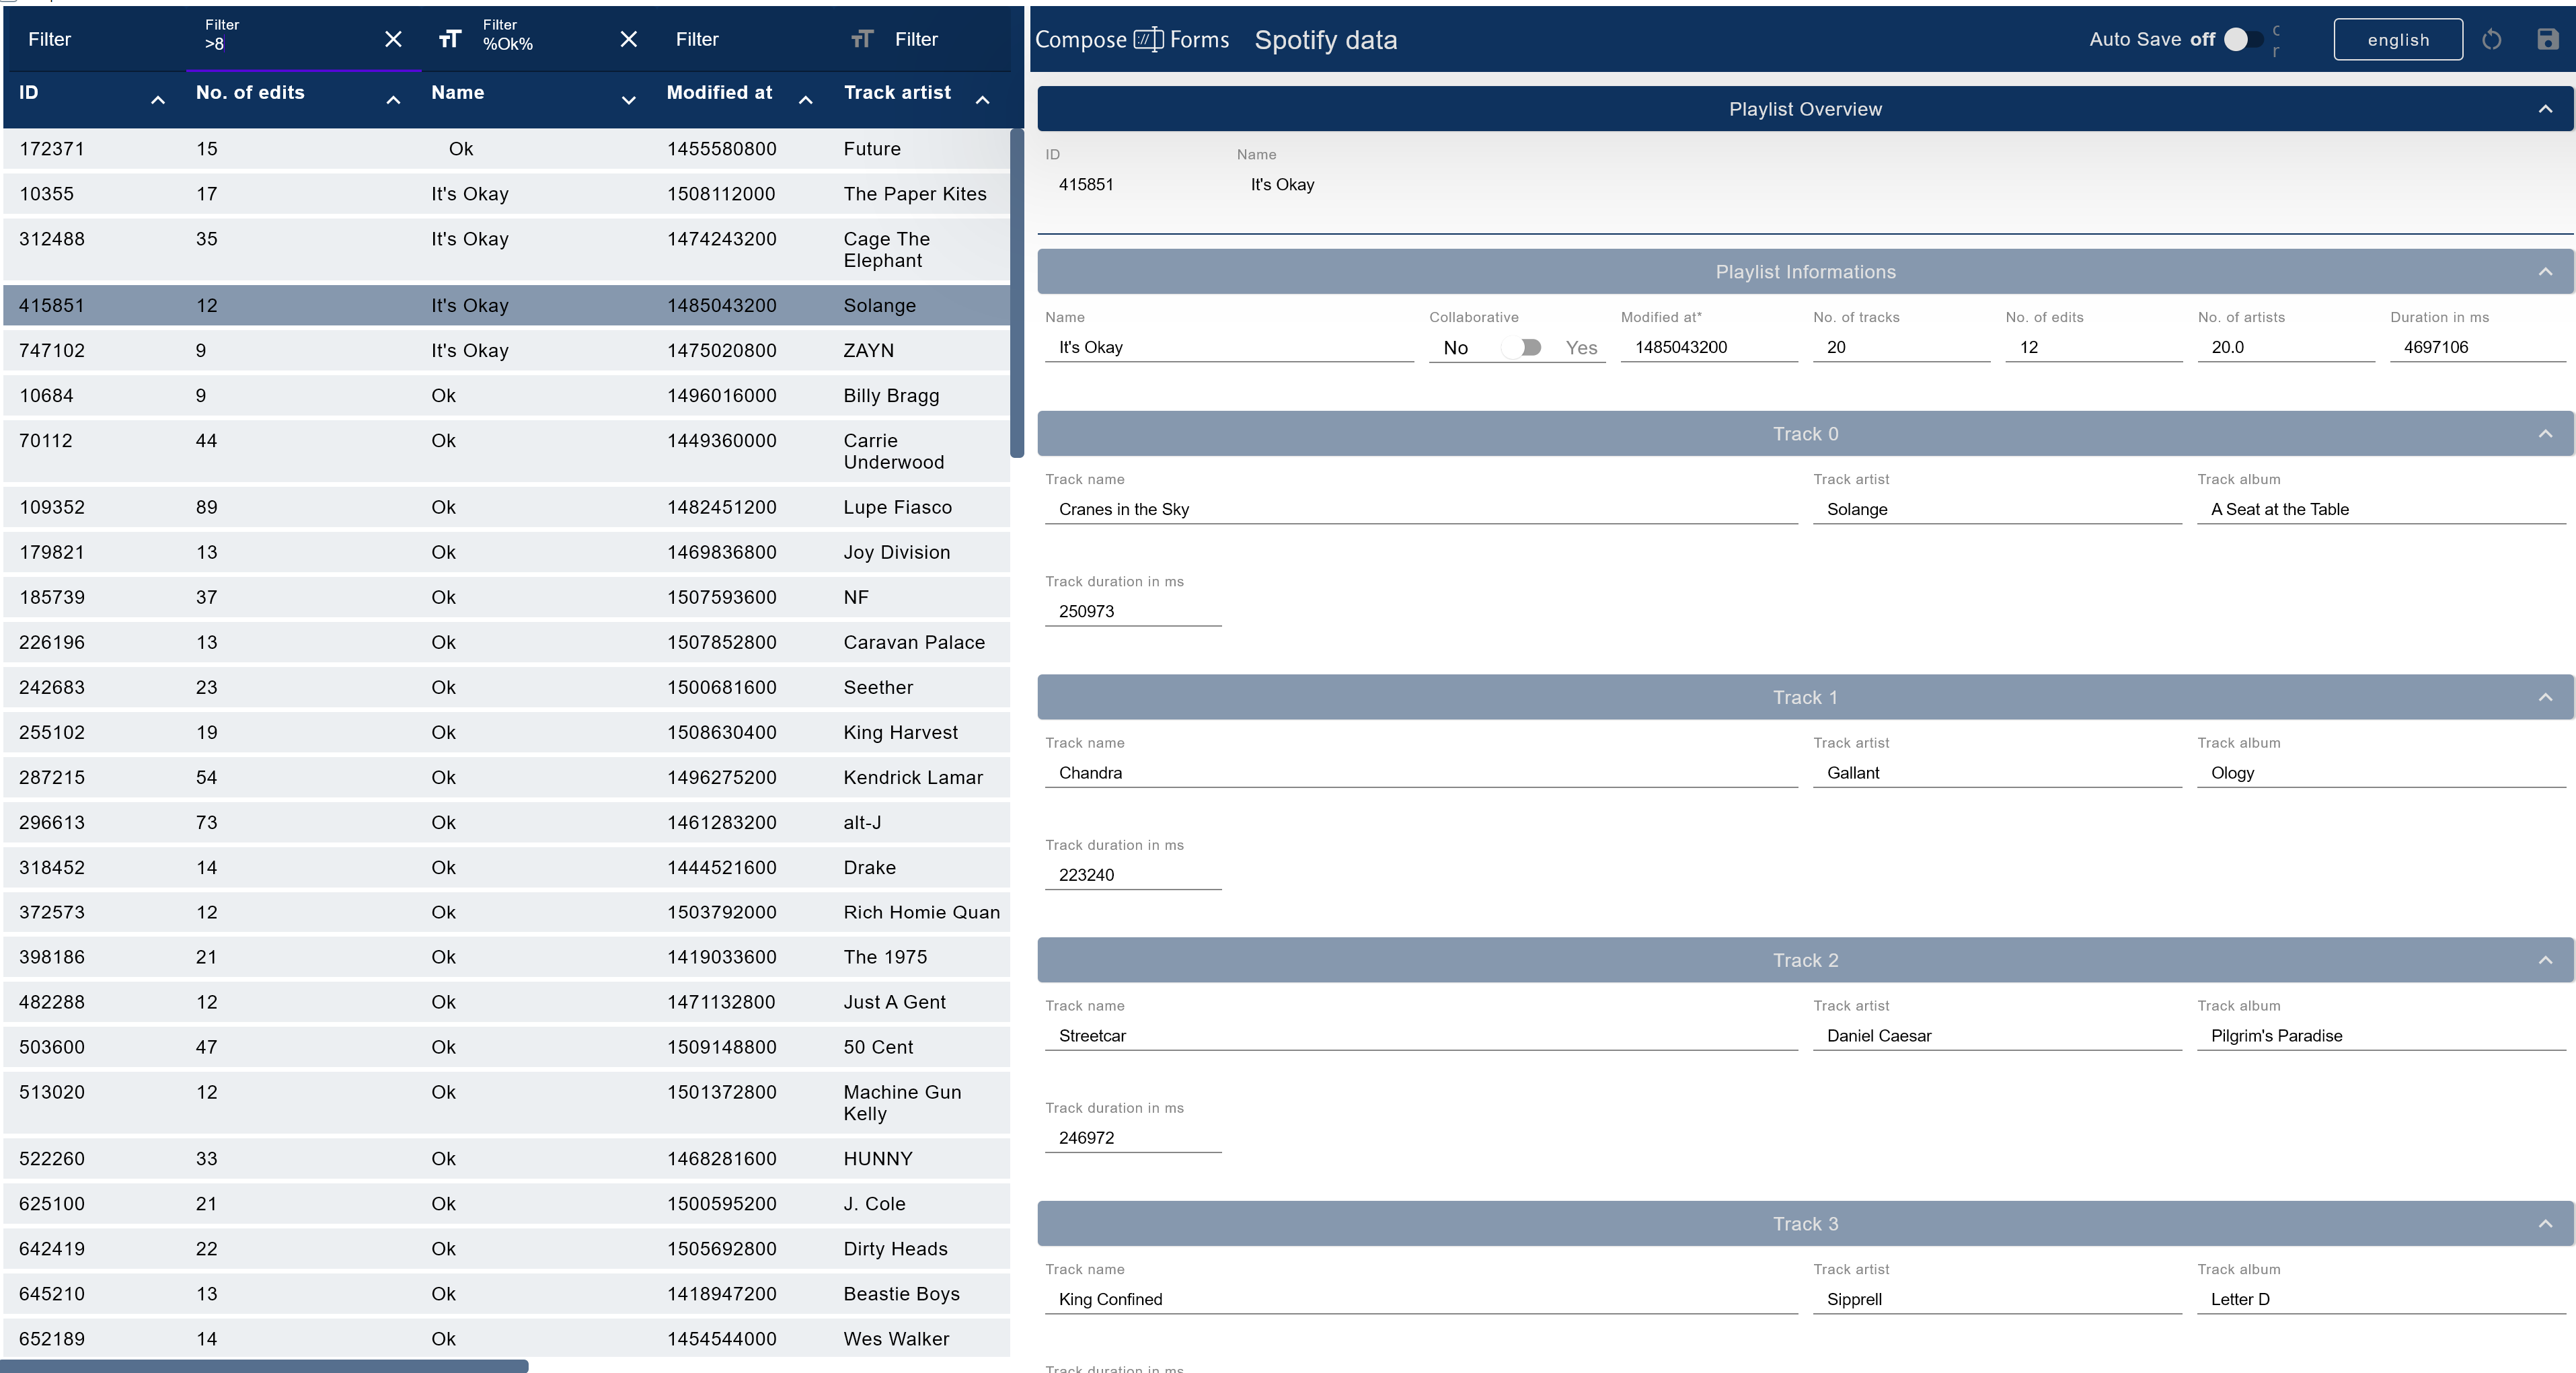
Task: Edit Track 1 artist Gallant field
Action: (1997, 773)
